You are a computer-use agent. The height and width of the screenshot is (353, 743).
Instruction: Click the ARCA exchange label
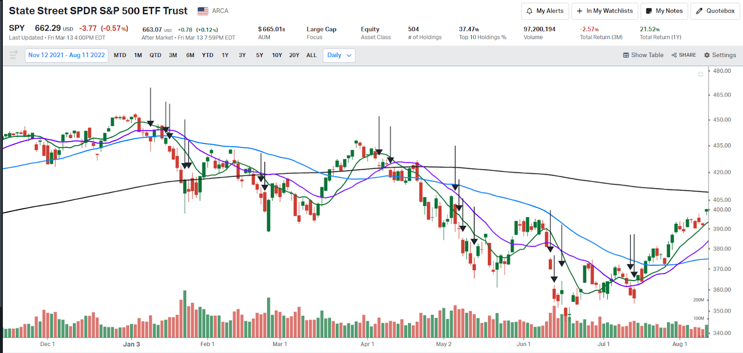pyautogui.click(x=220, y=11)
